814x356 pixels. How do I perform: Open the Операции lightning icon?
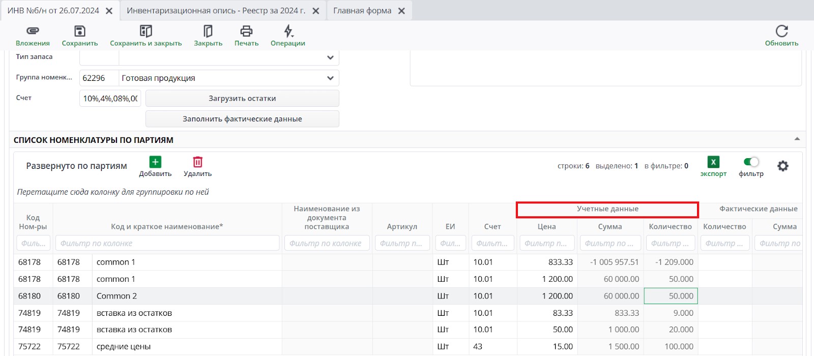tap(288, 32)
